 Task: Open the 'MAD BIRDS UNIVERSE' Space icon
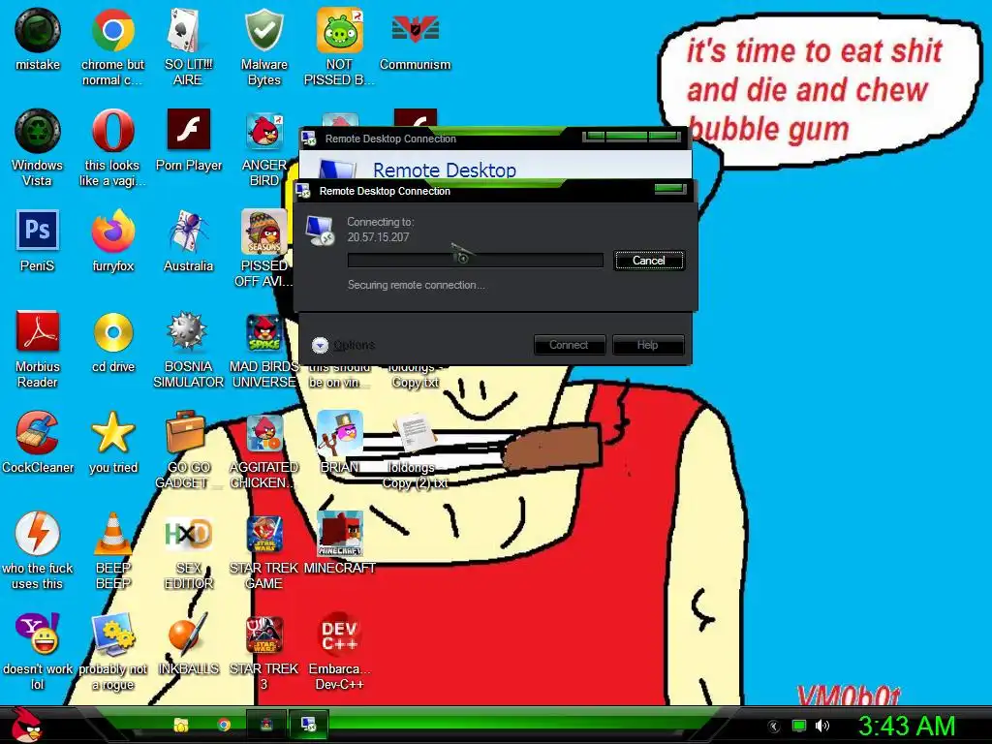(263, 349)
